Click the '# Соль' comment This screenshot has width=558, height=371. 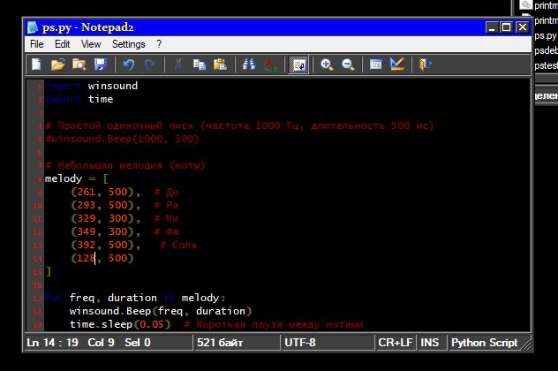pos(178,245)
